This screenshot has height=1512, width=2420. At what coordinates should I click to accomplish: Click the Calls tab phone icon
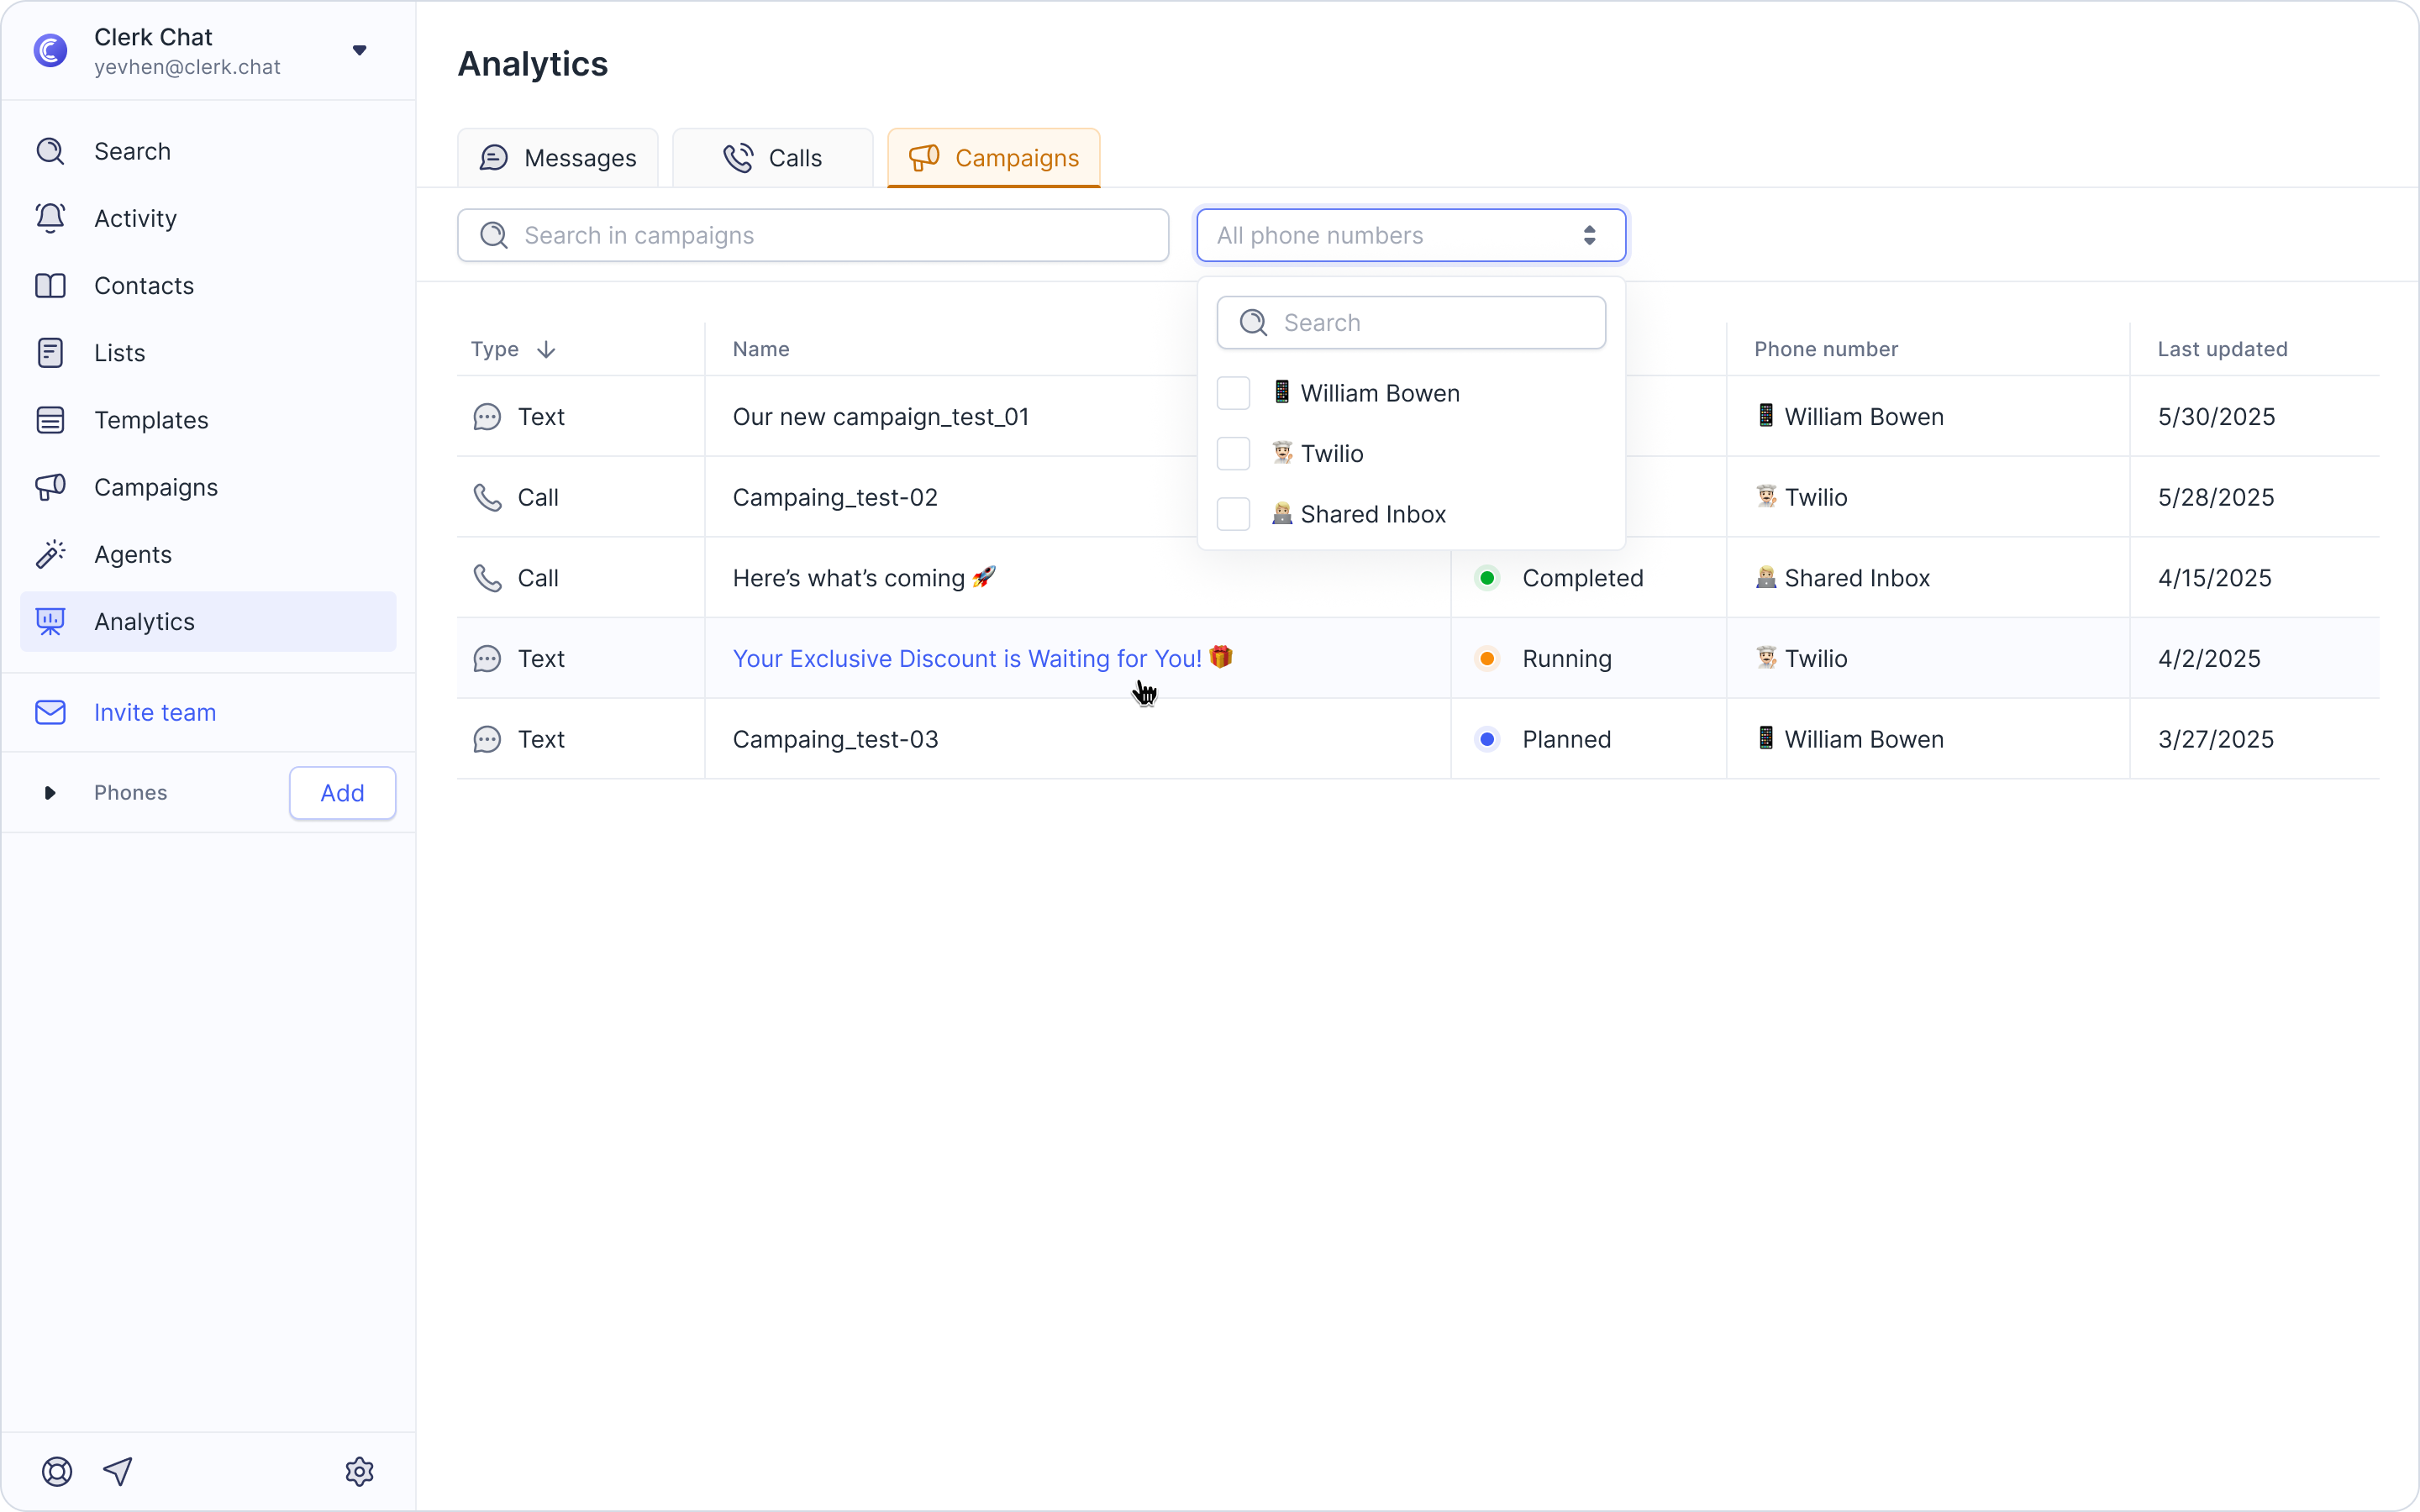tap(738, 158)
